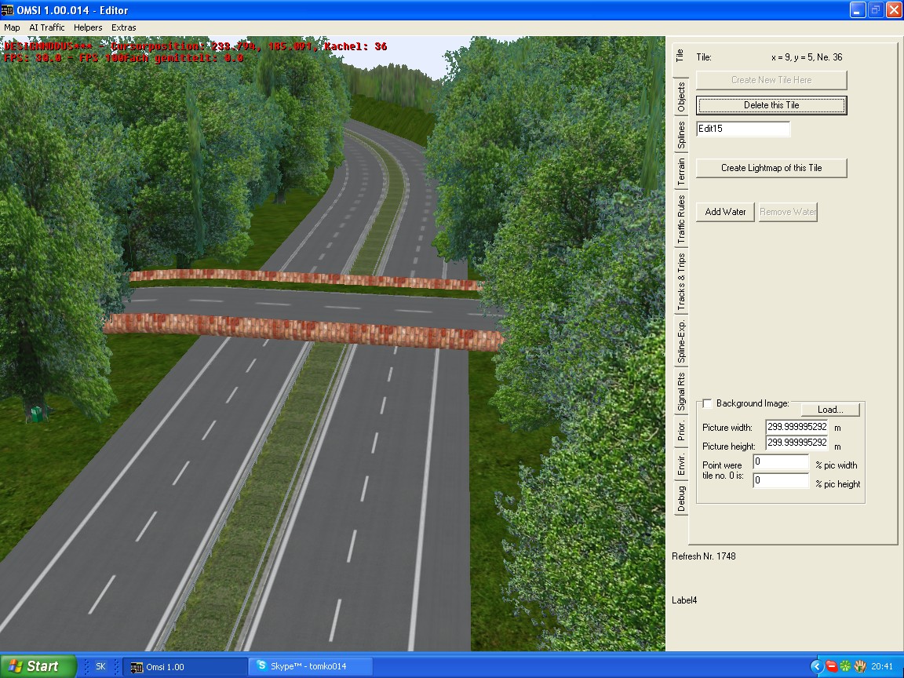Open the Helpers menu

[88, 27]
